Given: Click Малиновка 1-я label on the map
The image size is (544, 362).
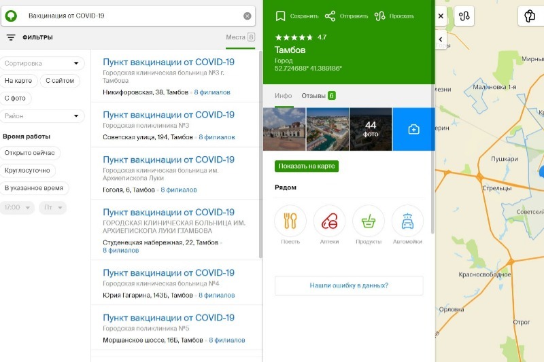Looking at the screenshot, I should pos(494,87).
